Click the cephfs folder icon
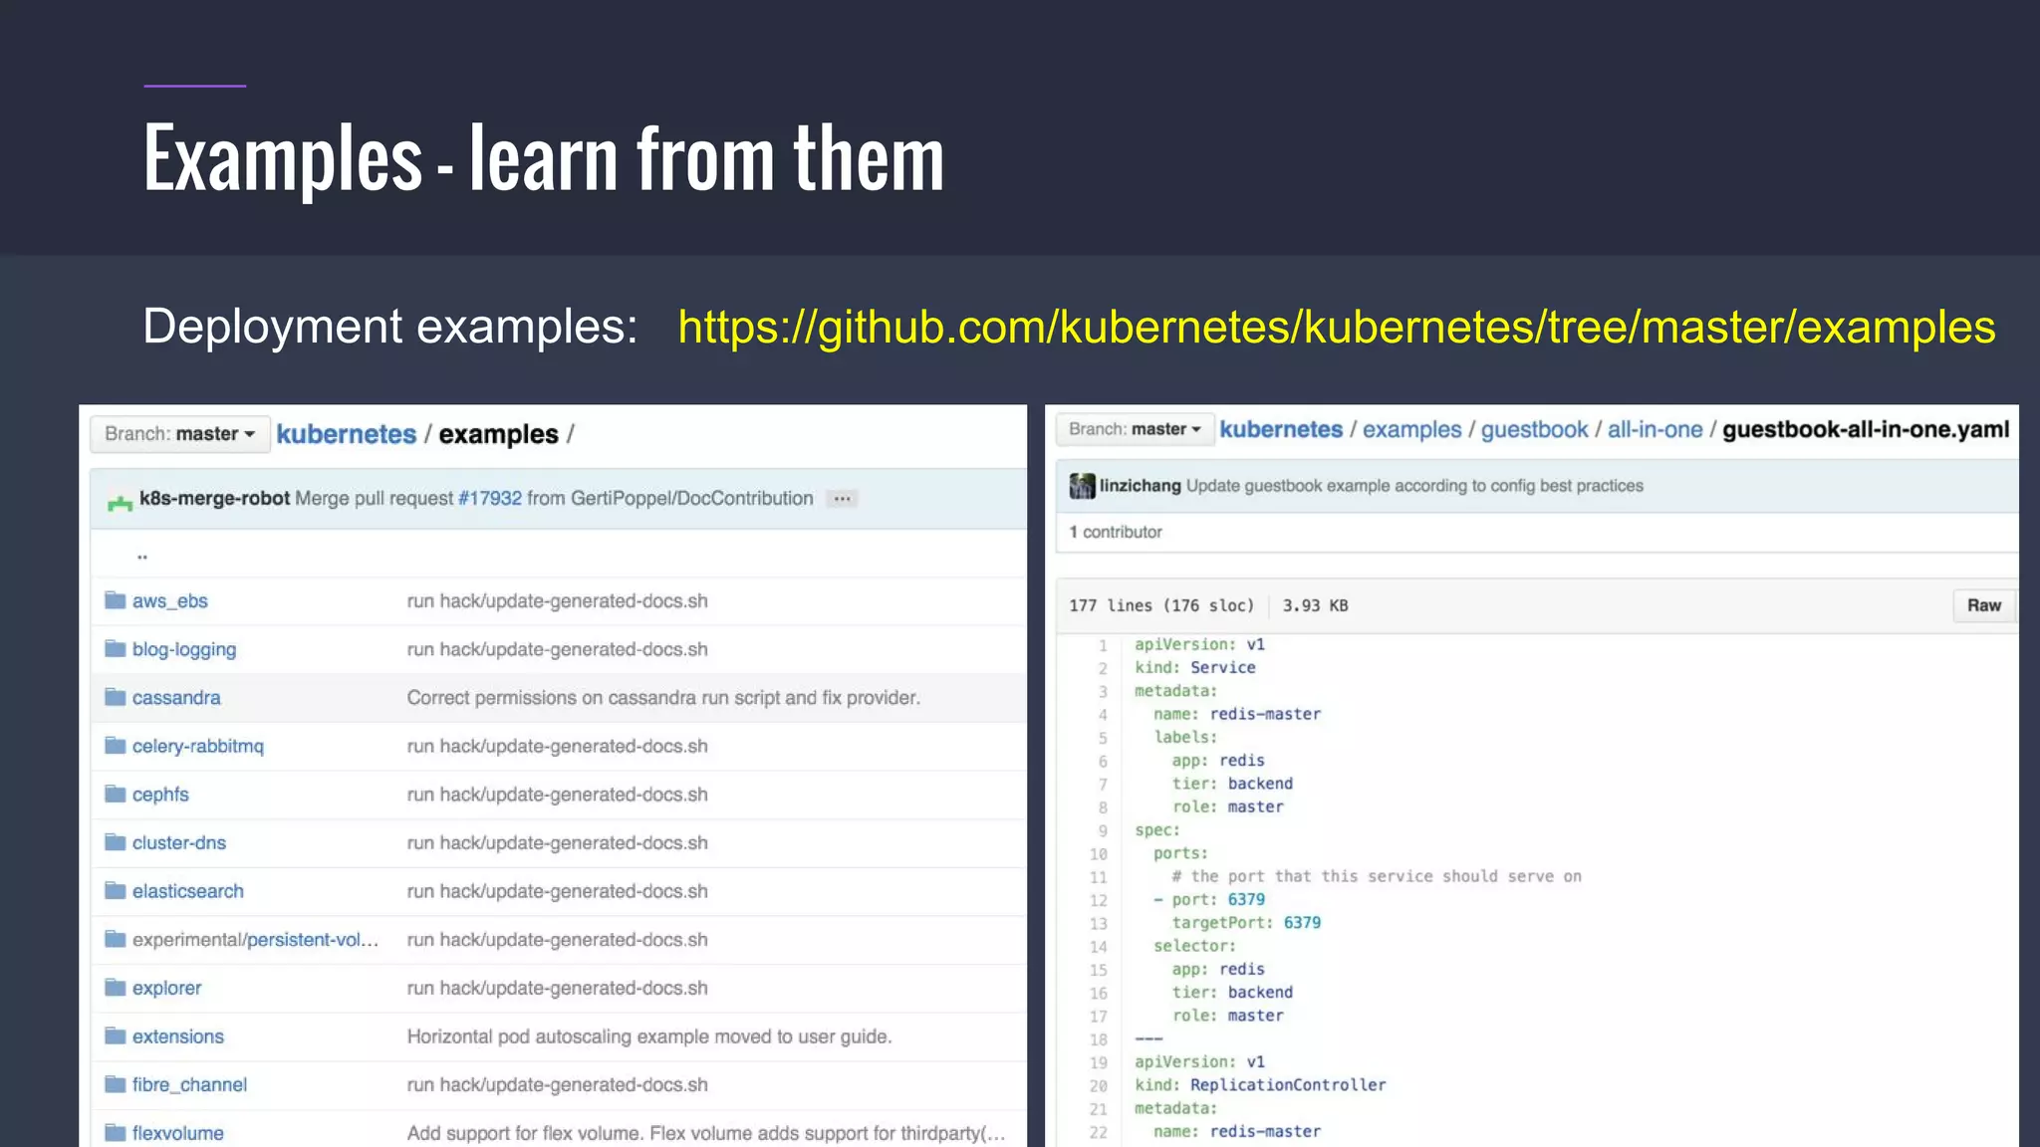The image size is (2040, 1147). 116,794
